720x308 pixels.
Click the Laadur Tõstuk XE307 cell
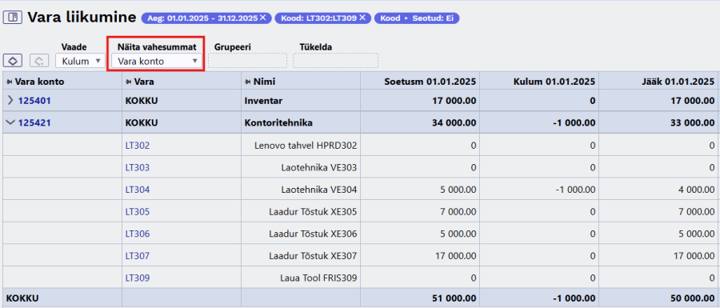pyautogui.click(x=301, y=256)
